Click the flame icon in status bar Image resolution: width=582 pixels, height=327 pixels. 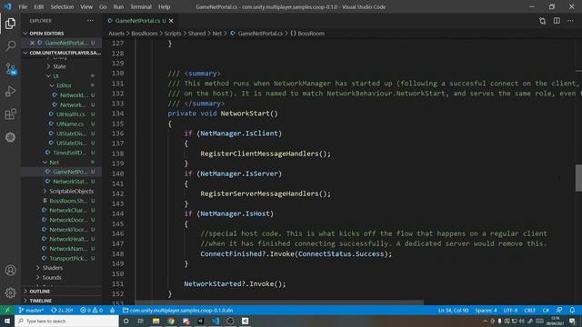coord(113,311)
